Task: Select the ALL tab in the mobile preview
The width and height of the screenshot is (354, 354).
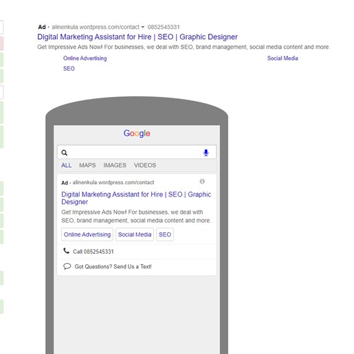Action: click(66, 165)
